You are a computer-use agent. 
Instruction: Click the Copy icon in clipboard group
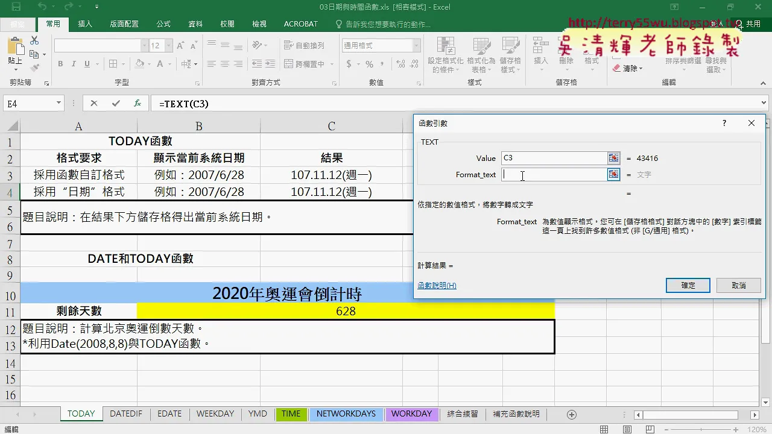coord(34,54)
